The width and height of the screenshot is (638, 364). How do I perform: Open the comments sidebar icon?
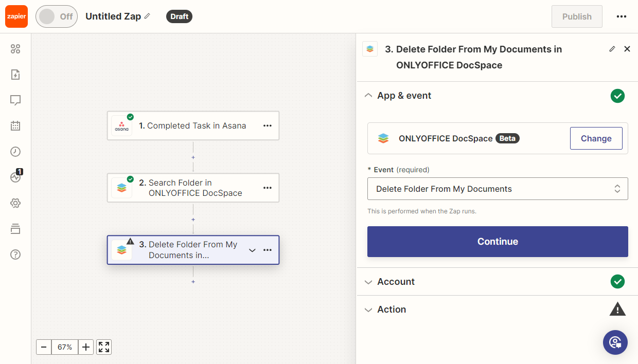coord(15,100)
